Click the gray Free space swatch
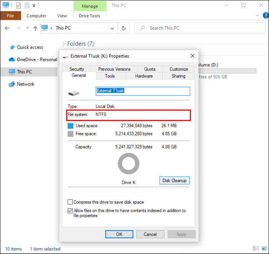This screenshot has width=269, height=254. [x=71, y=134]
